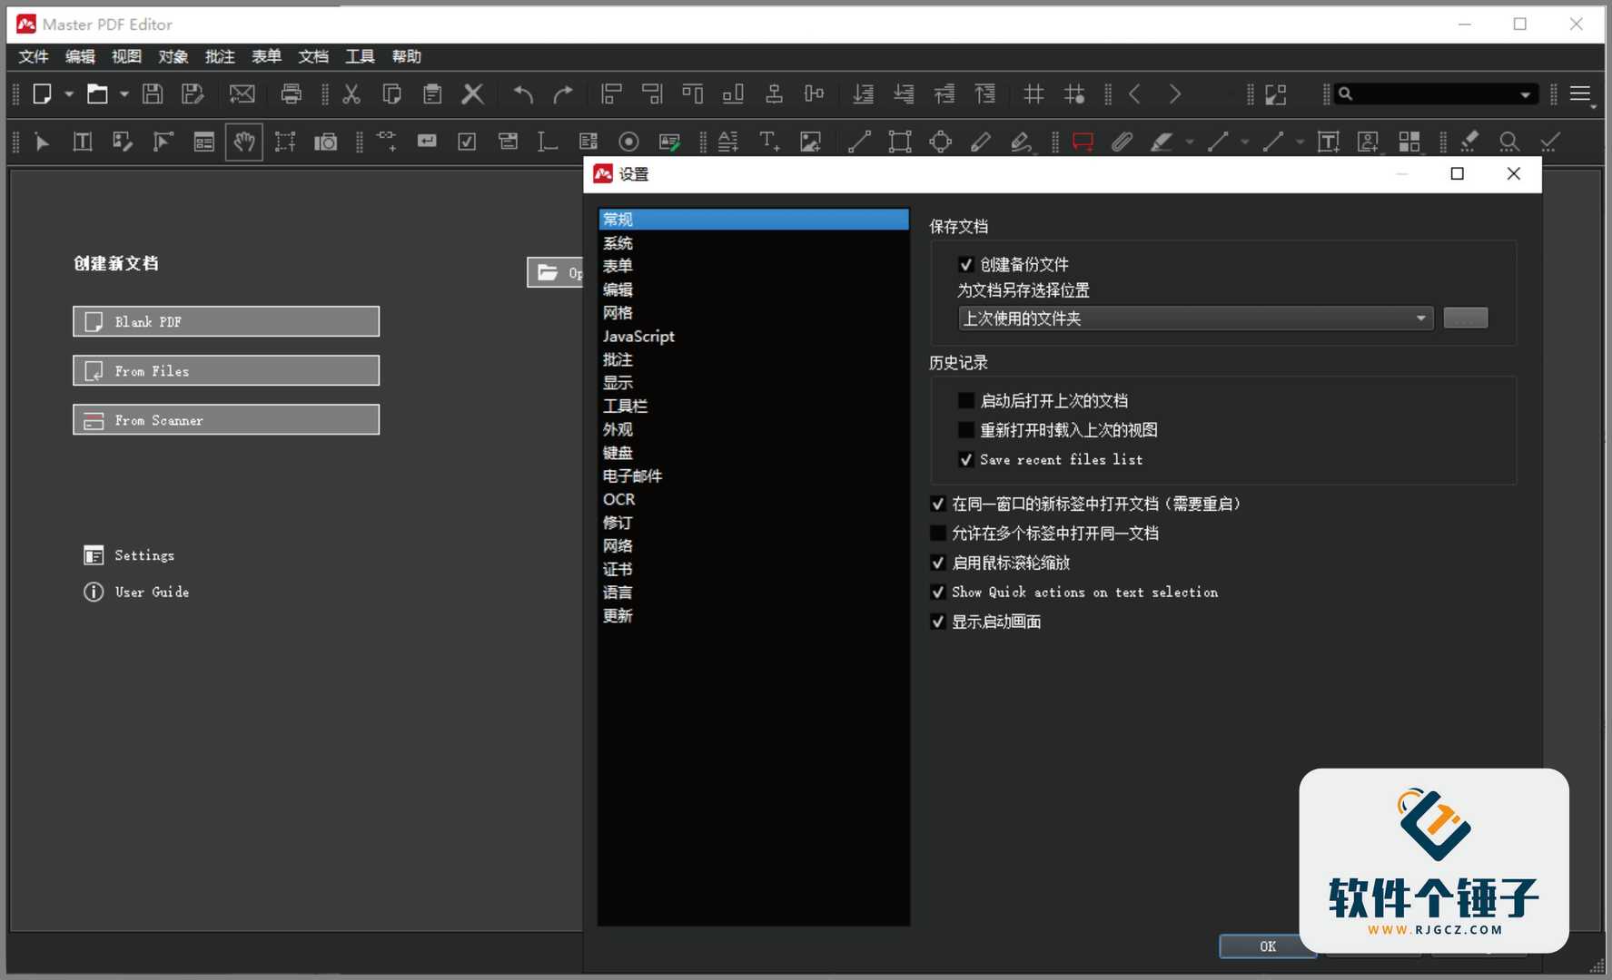Open the 视图 menu
Viewport: 1612px width, 980px height.
click(126, 56)
